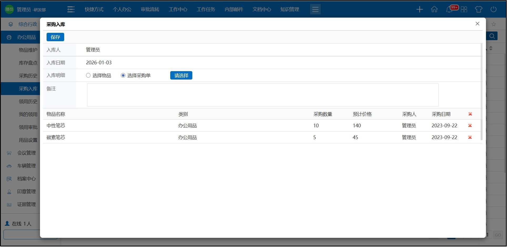507x247 pixels.
Task: Click the 保存 button
Action: [x=55, y=37]
